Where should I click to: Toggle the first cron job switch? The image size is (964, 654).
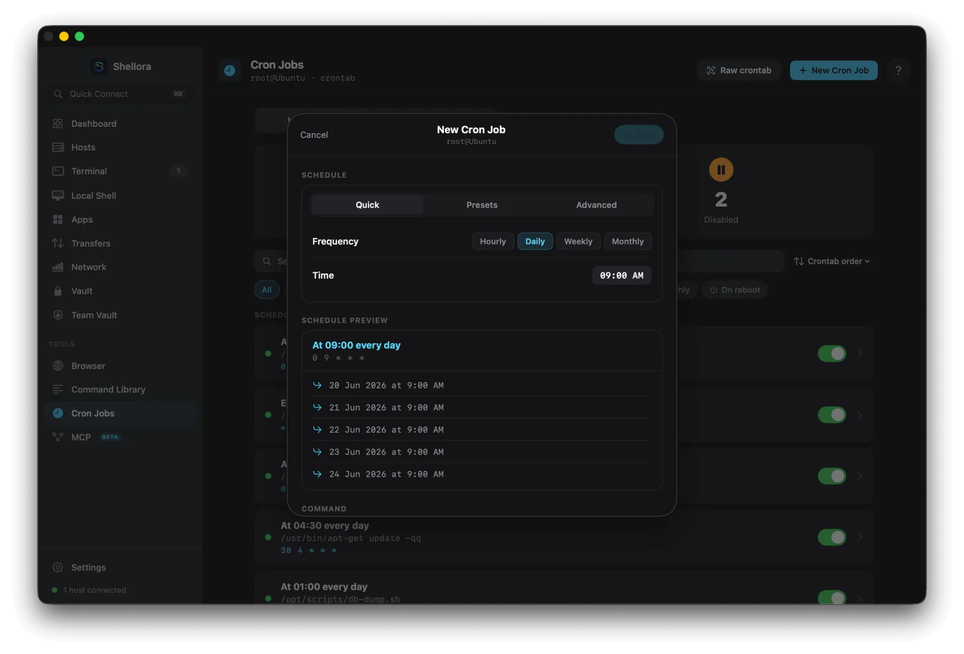point(832,354)
